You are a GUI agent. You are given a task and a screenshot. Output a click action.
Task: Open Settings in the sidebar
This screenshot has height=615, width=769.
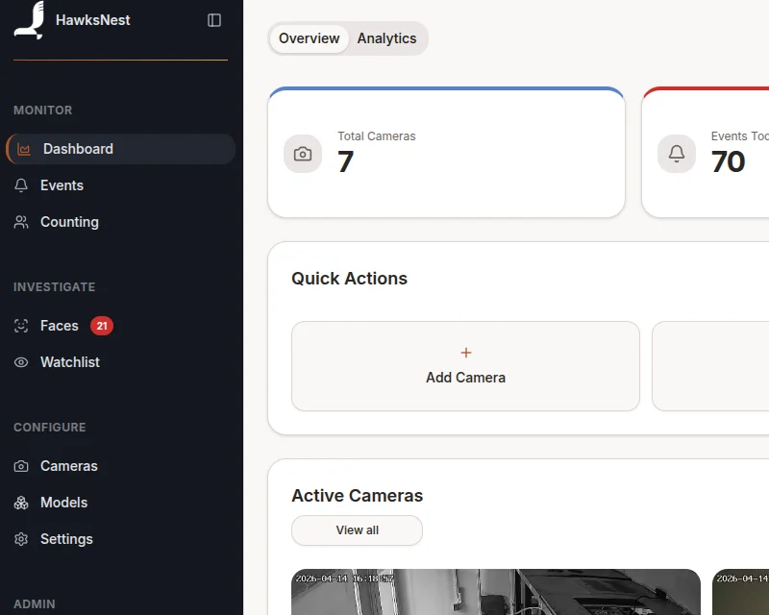pos(121,539)
